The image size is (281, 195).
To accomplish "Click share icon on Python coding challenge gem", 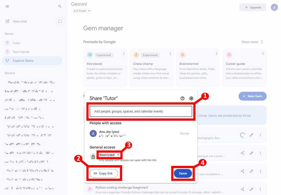I will [243, 189].
